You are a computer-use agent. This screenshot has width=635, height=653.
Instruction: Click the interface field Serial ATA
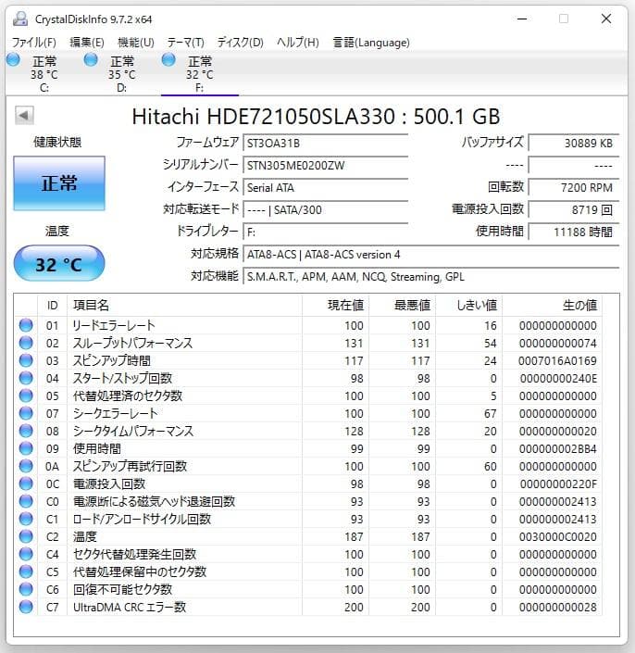point(326,188)
